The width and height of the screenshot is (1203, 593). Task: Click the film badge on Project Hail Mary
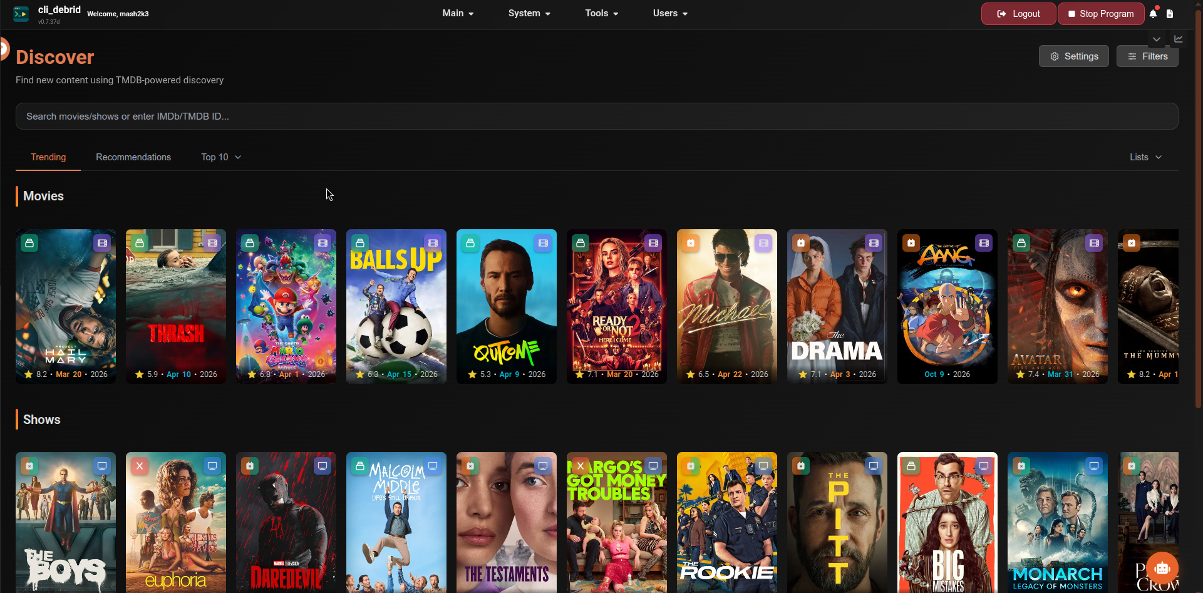102,242
